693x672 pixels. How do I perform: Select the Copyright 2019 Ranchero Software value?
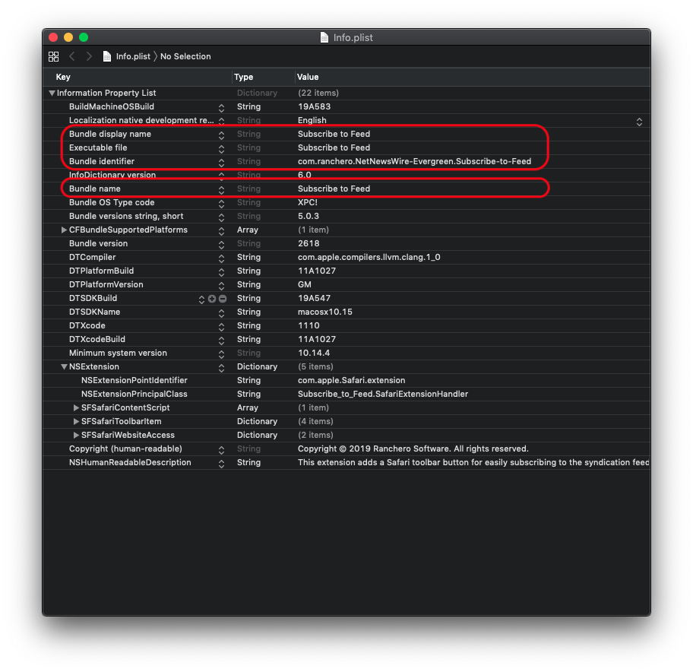(x=413, y=449)
